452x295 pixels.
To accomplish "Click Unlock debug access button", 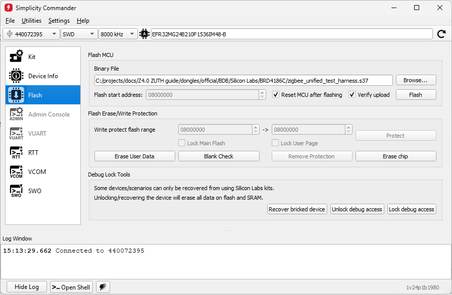I will [357, 209].
